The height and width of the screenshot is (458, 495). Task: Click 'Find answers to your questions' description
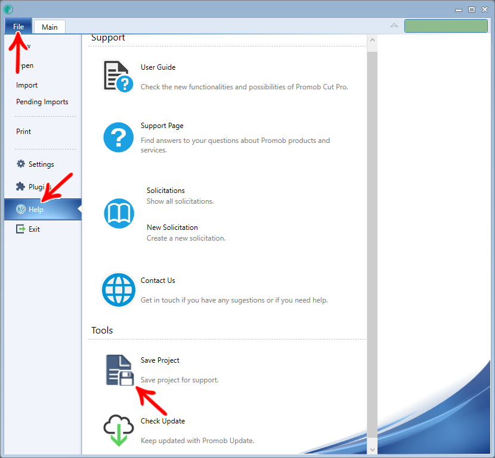[x=235, y=145]
